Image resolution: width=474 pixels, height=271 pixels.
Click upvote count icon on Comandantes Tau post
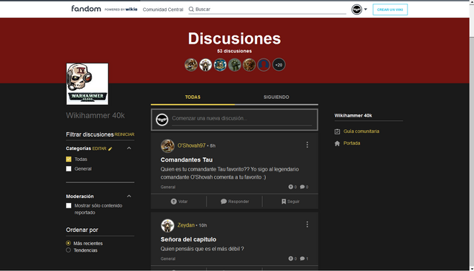coord(290,187)
